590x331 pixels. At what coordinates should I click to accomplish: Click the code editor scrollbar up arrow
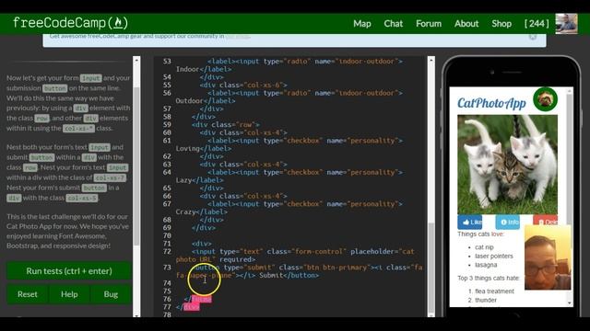pyautogui.click(x=431, y=60)
